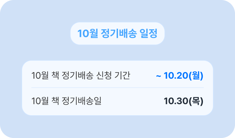This screenshot has height=138, width=235.
Task: Click 책 in the delivery date row
Action: pyautogui.click(x=55, y=101)
